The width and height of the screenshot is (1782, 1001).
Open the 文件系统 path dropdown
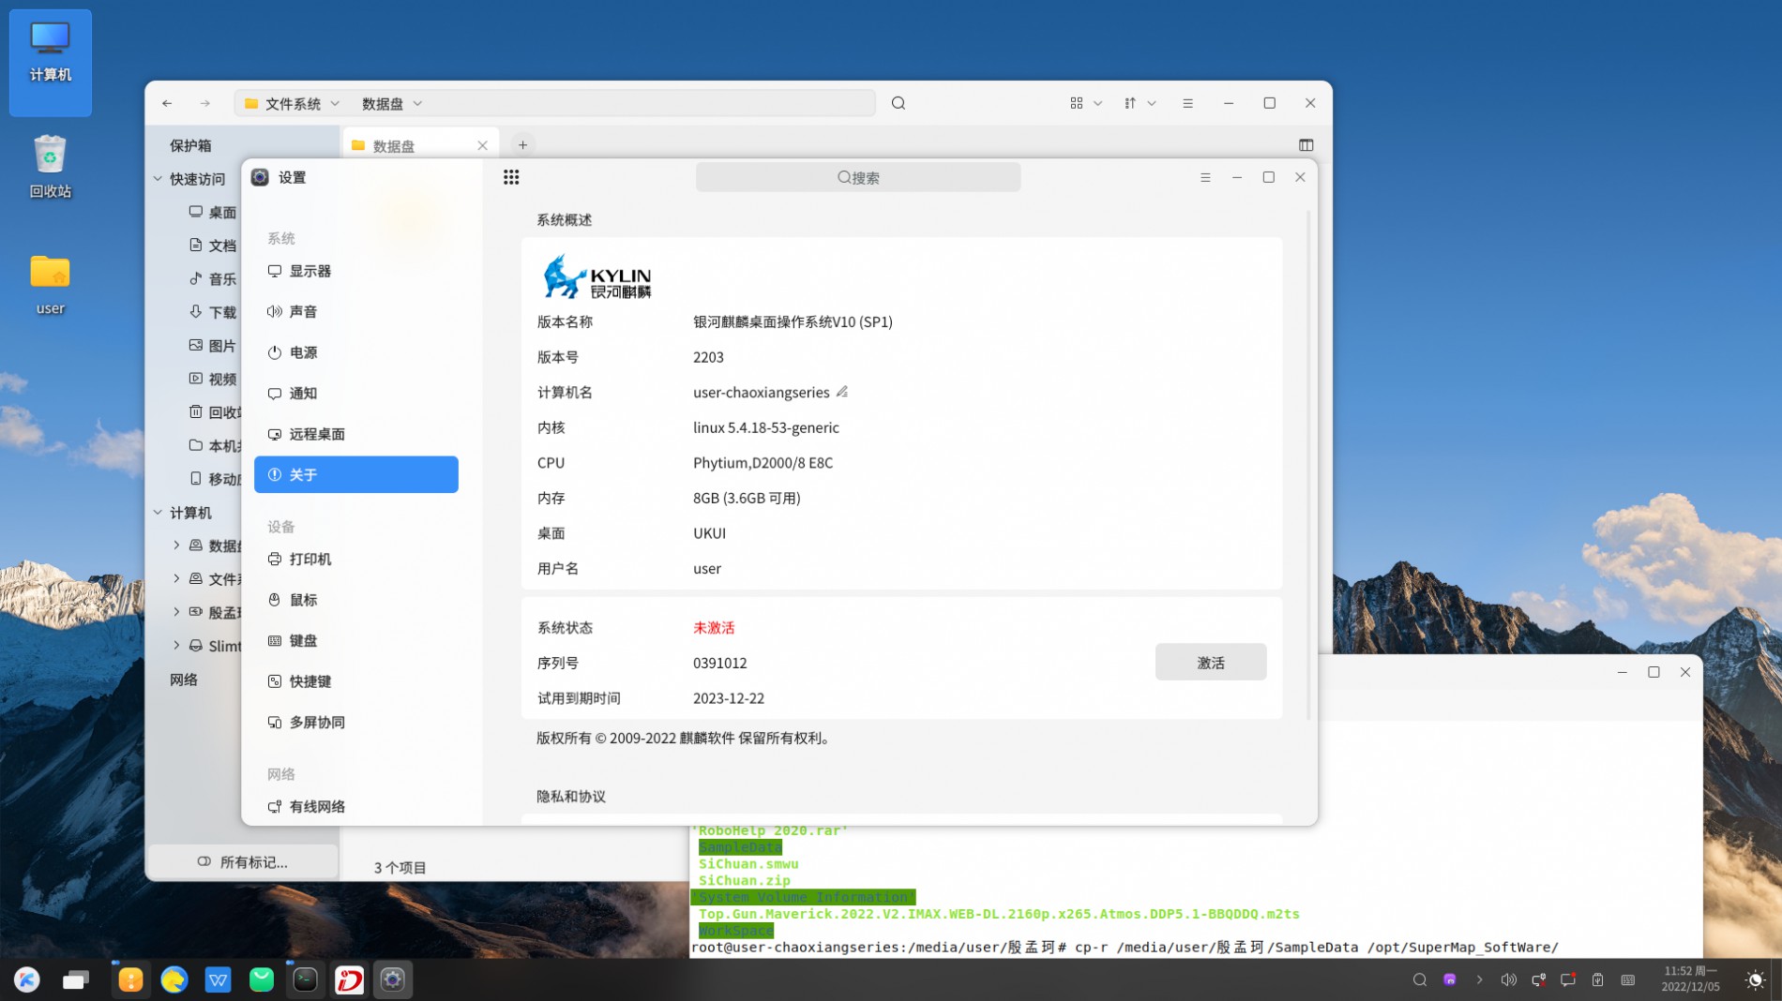pos(335,103)
